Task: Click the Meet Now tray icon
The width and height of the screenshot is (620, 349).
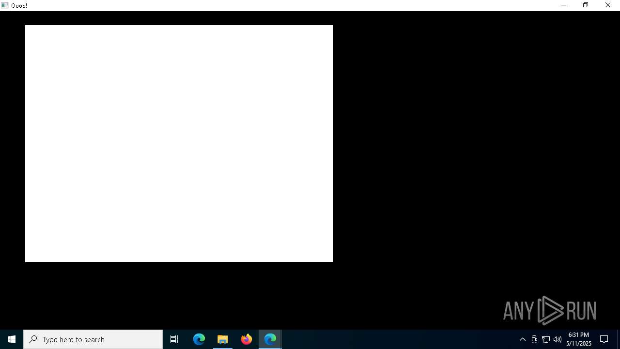Action: (x=534, y=339)
